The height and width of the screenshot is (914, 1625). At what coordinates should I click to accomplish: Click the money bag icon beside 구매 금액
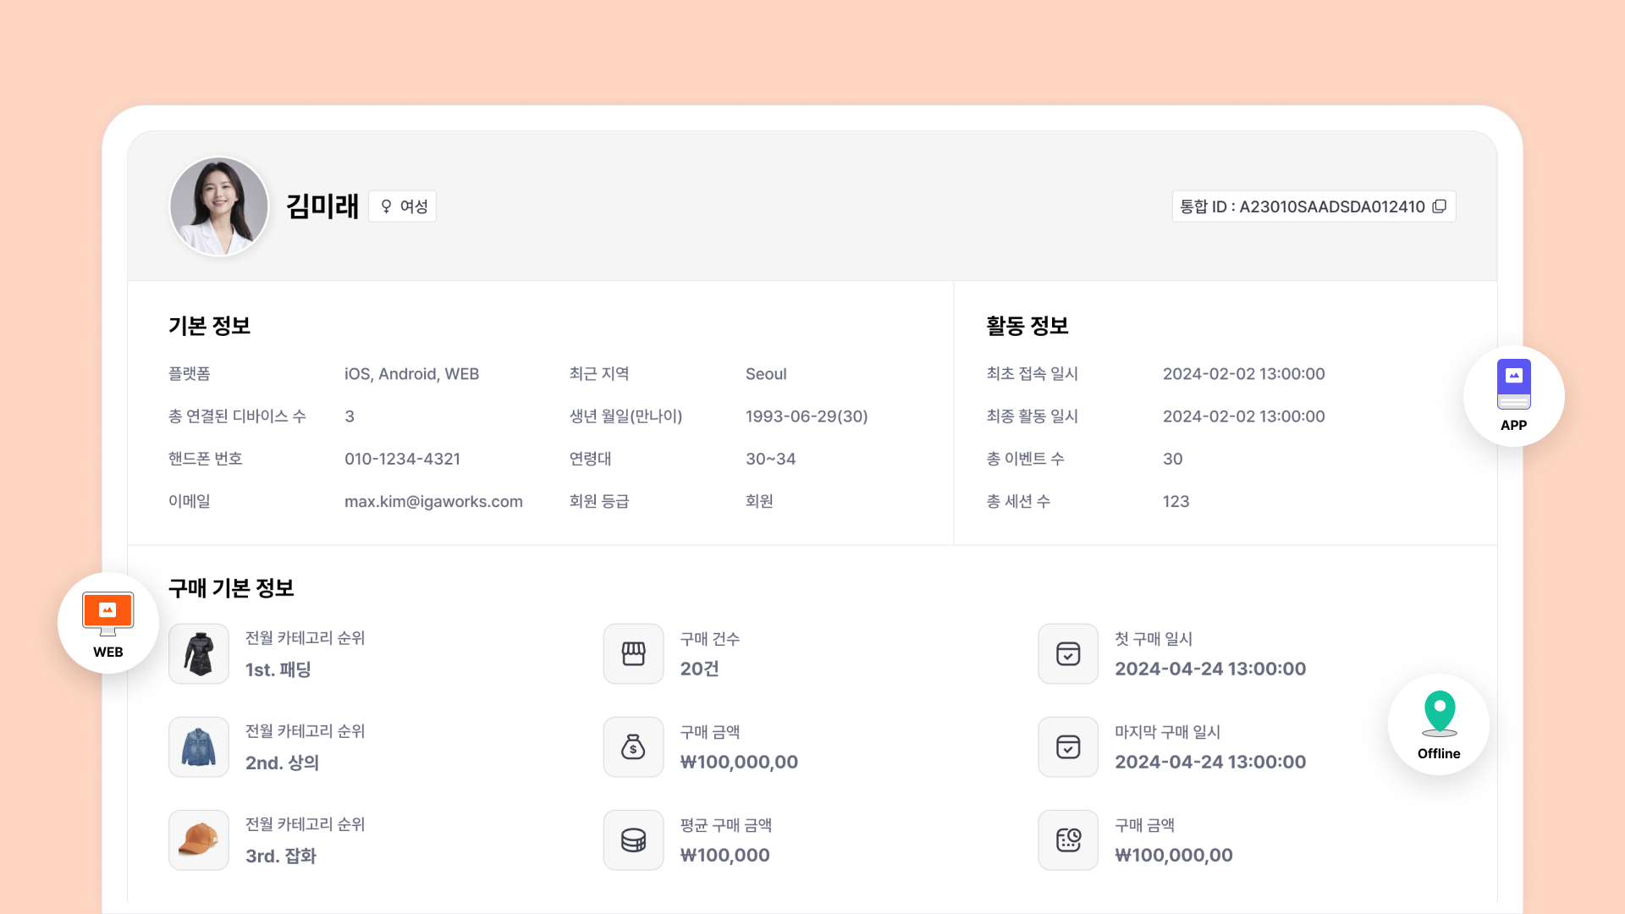[633, 746]
